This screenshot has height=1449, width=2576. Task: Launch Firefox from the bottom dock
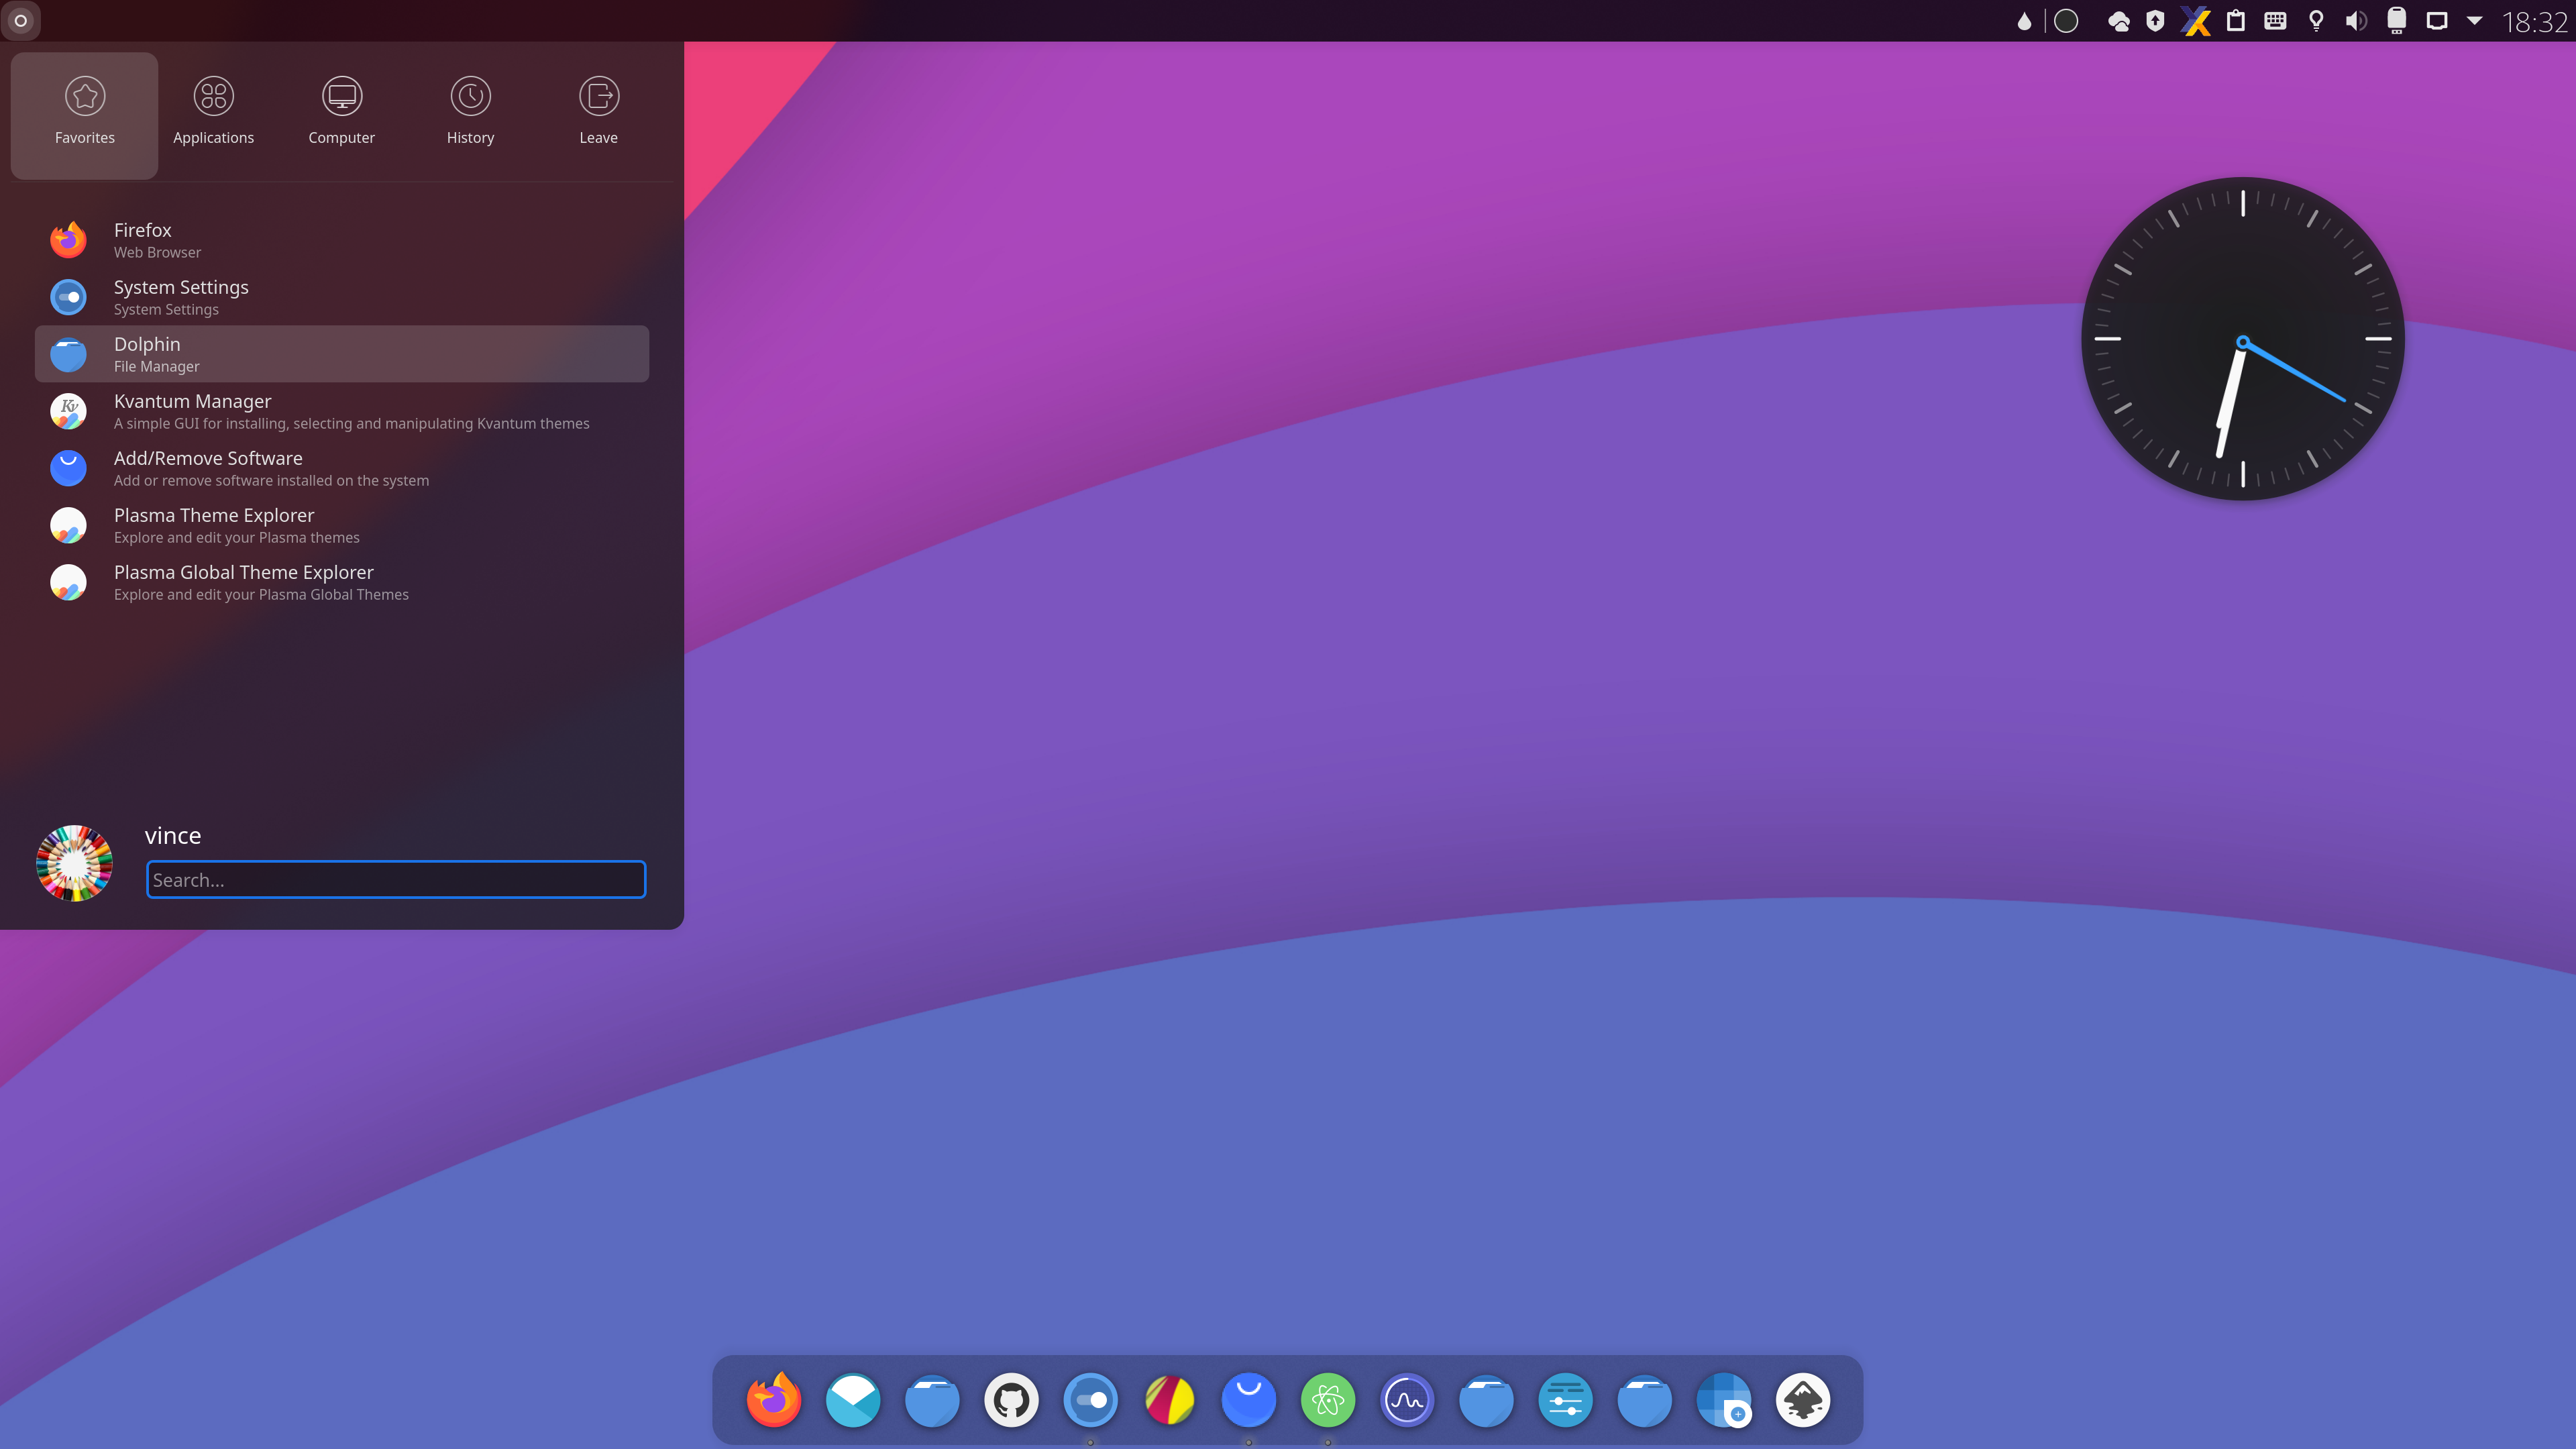(774, 1400)
